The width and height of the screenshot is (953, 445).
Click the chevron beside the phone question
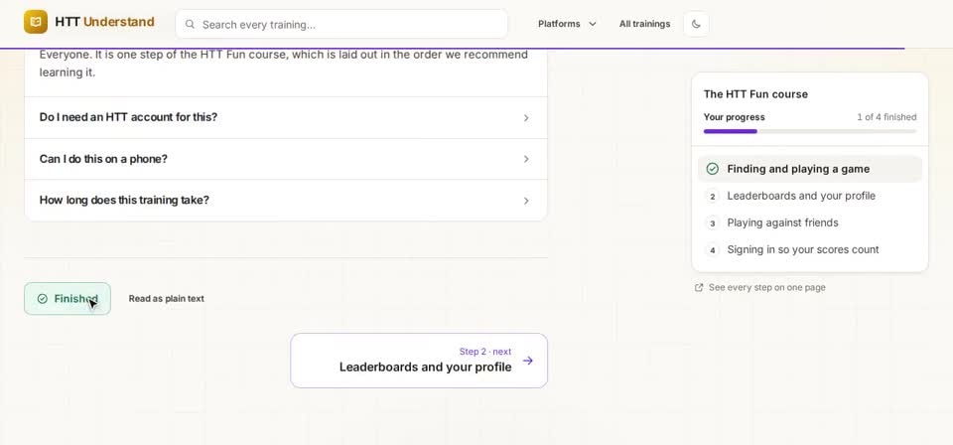click(x=526, y=159)
